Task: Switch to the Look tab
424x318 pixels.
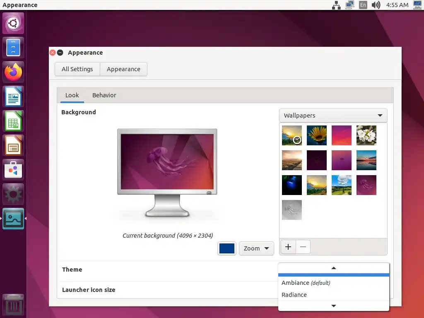Action: point(72,95)
